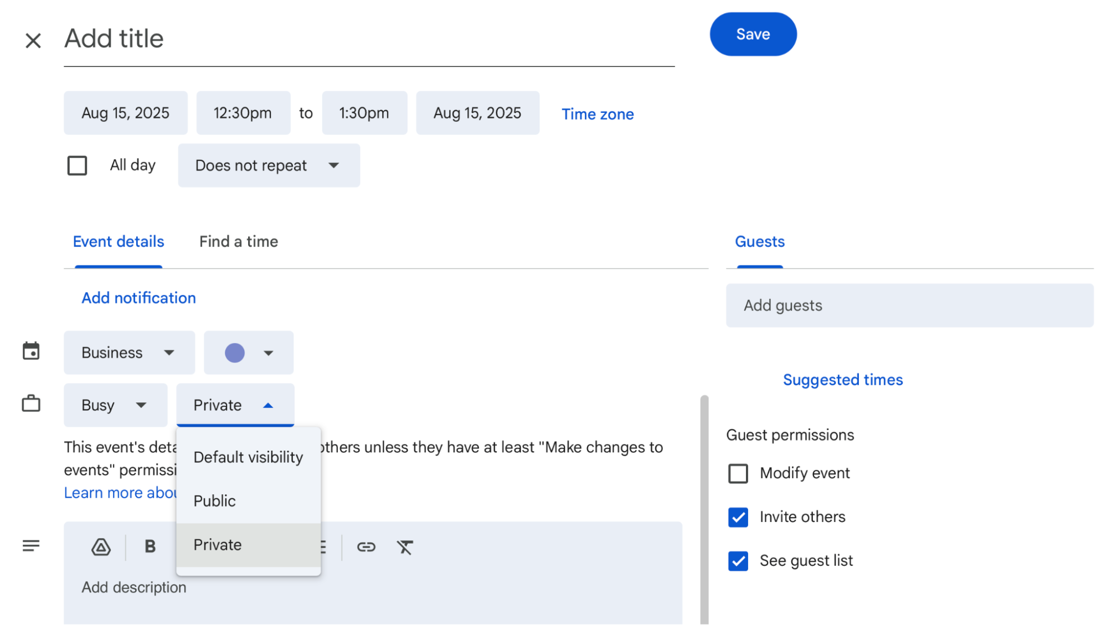Click the 1:30pm end time field
1107x625 pixels.
(x=364, y=113)
